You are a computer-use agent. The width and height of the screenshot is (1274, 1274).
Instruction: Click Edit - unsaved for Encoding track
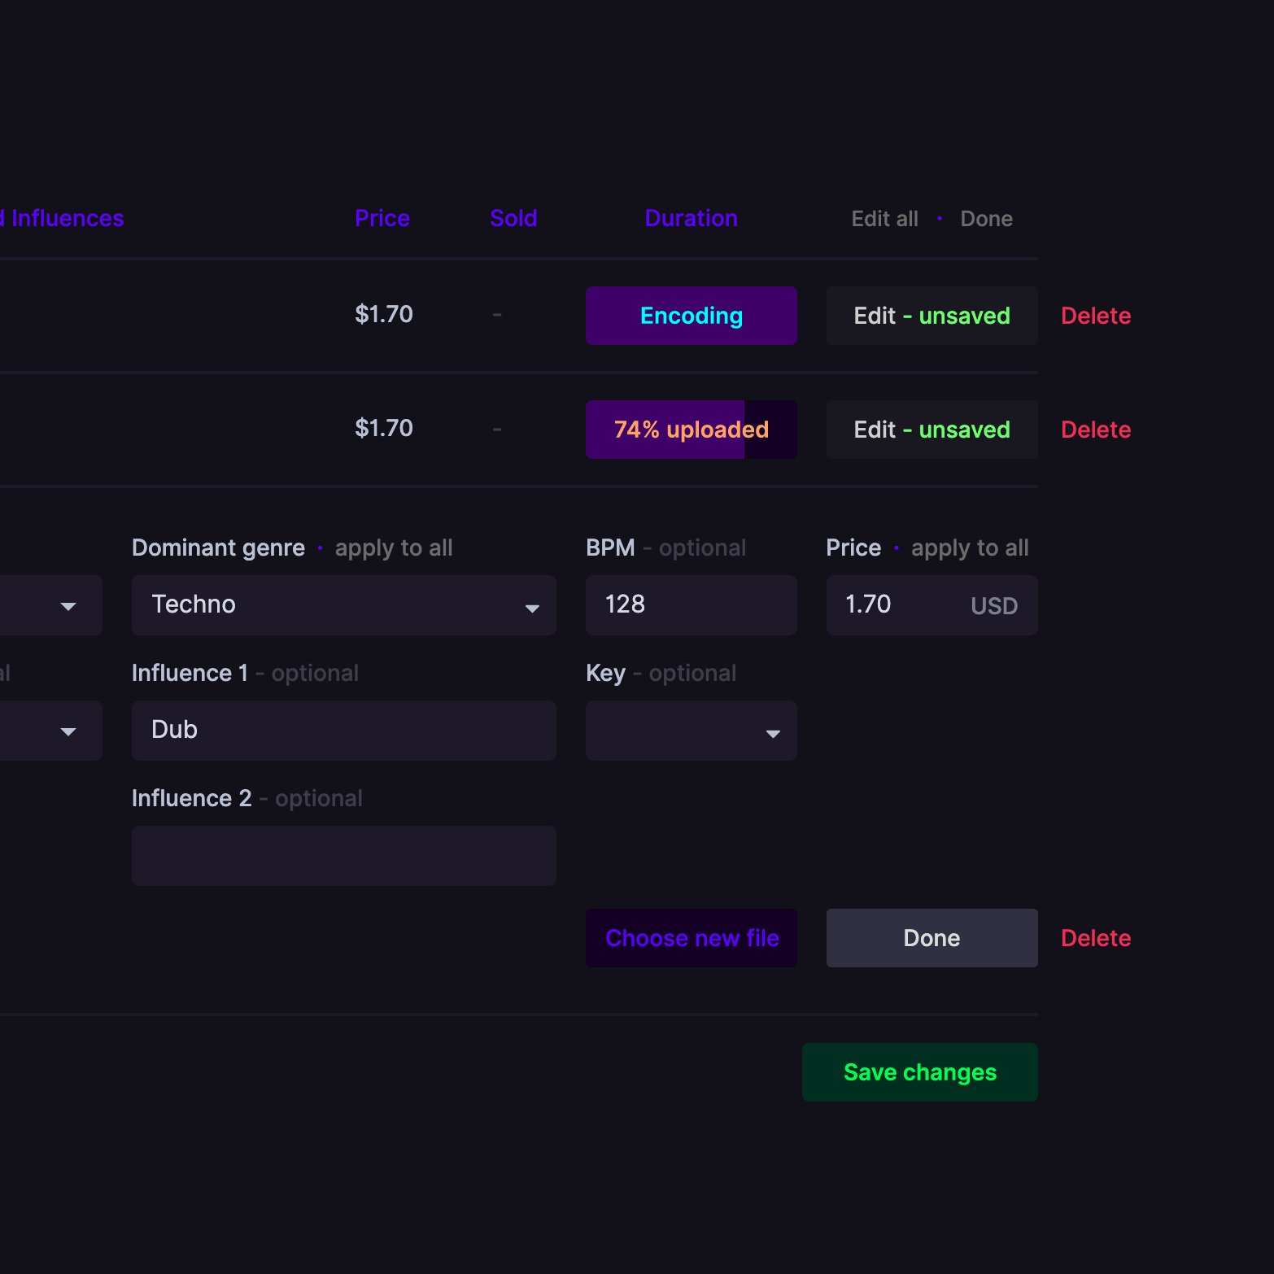tap(932, 316)
